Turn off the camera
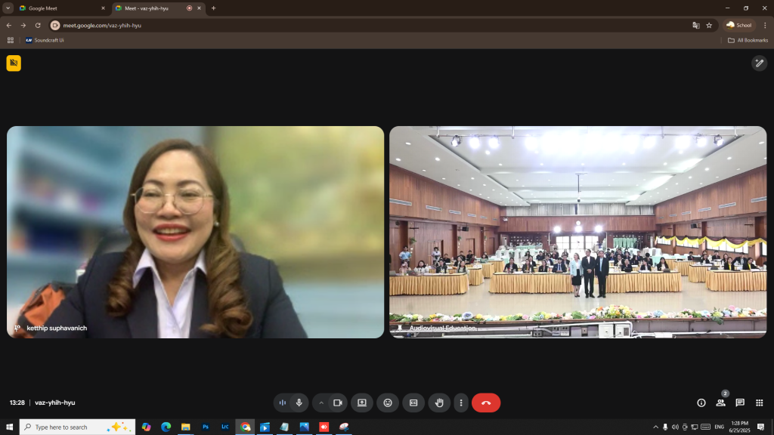Screen dimensions: 774x435 pos(338,403)
